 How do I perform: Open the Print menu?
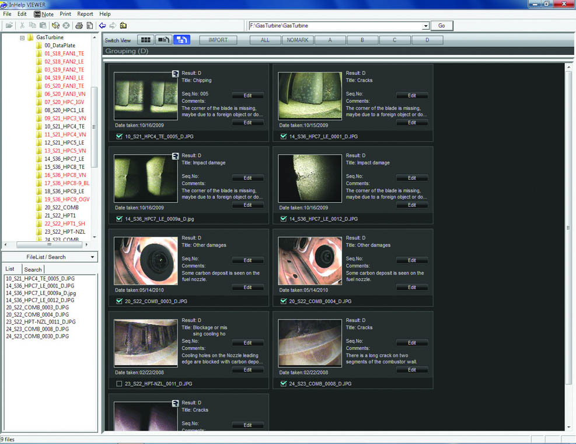click(65, 14)
